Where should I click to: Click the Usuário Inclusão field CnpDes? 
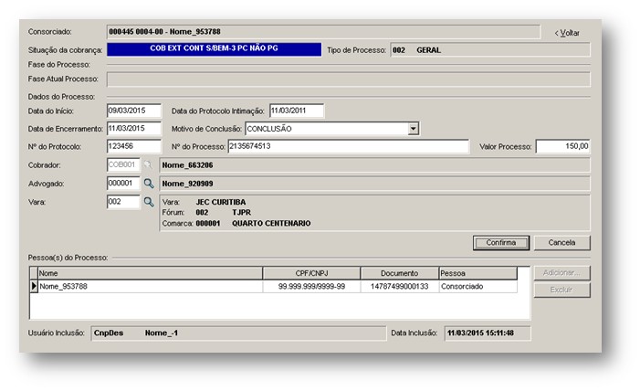238,333
